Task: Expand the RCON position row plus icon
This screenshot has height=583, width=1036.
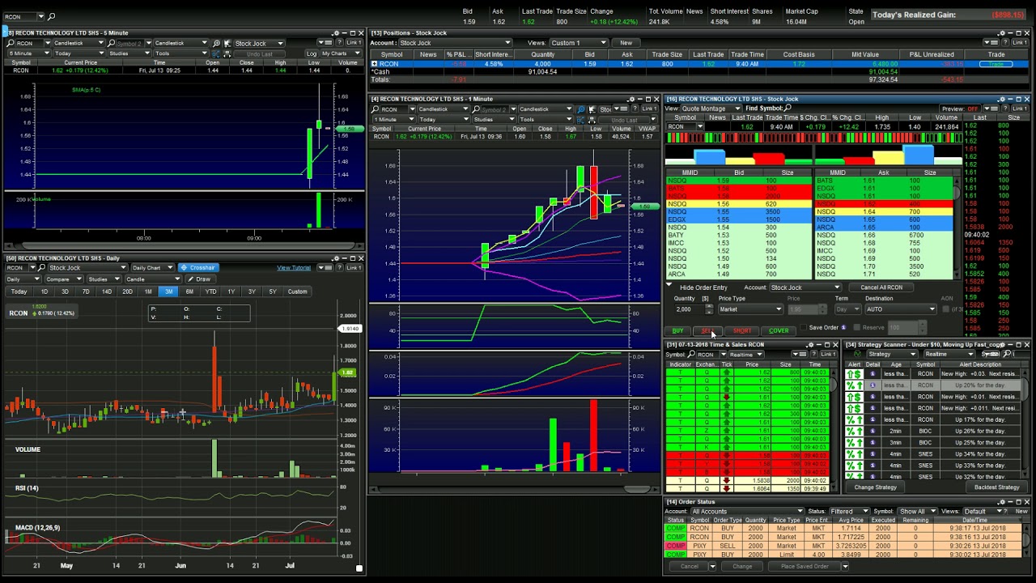Action: coord(374,64)
